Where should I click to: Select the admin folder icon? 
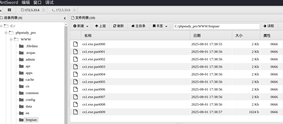tap(21, 59)
